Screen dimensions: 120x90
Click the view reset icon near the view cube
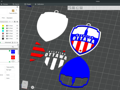point(32,87)
